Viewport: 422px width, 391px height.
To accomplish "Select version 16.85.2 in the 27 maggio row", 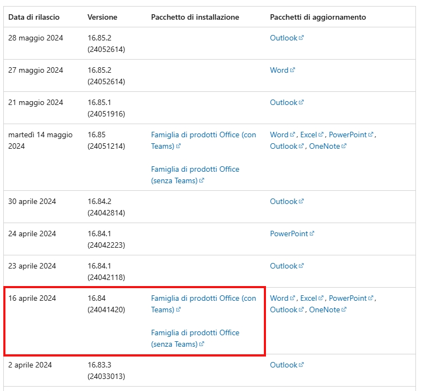I will coord(106,76).
